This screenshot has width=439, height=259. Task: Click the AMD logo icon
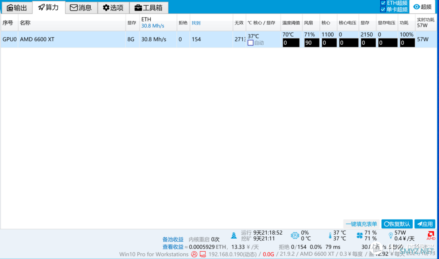(x=431, y=235)
